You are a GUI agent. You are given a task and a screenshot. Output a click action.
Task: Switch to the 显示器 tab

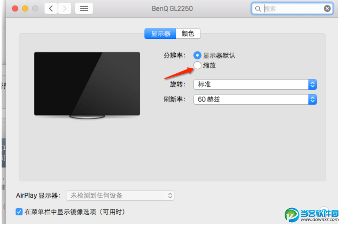160,34
